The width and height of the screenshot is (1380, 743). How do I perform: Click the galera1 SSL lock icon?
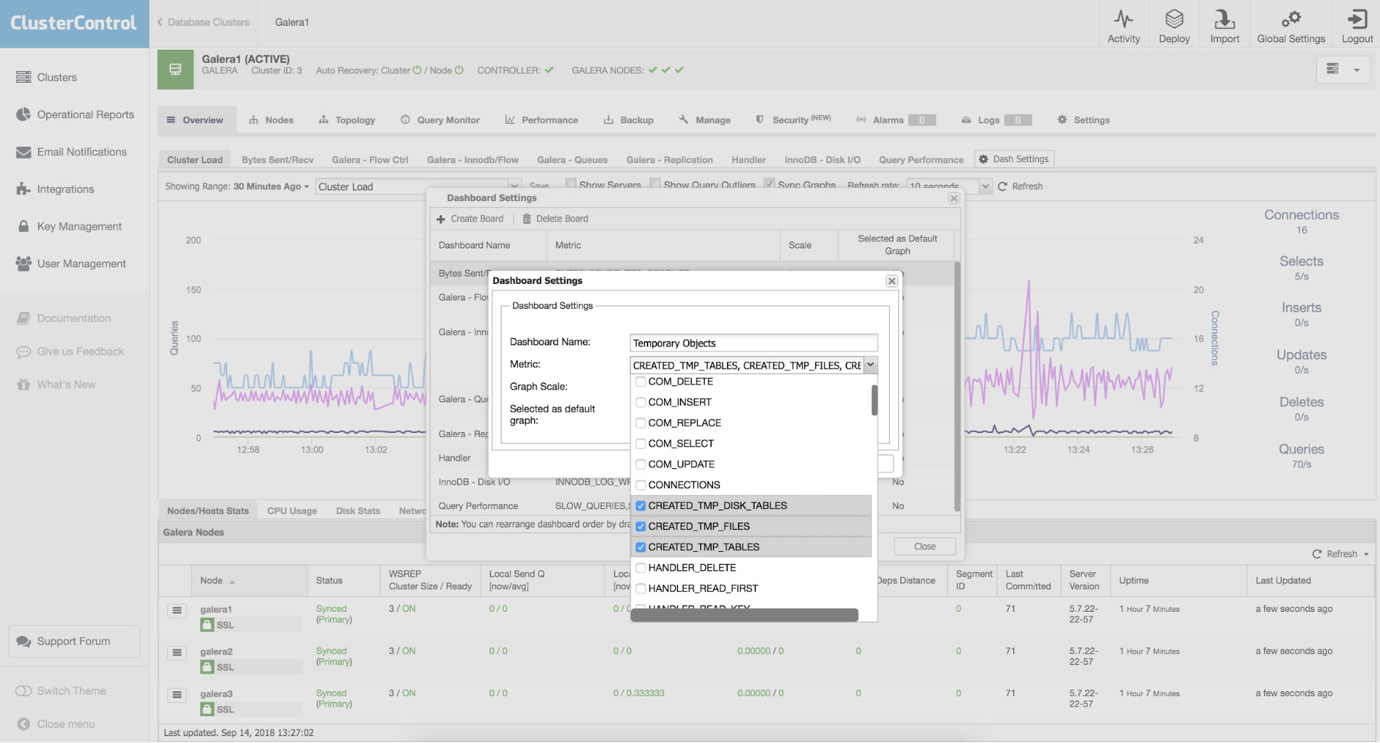click(206, 625)
